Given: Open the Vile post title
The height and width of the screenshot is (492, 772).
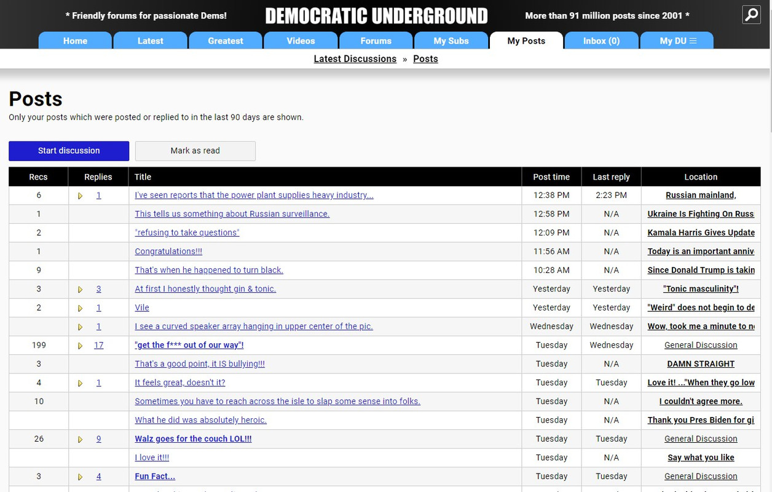Looking at the screenshot, I should point(142,307).
